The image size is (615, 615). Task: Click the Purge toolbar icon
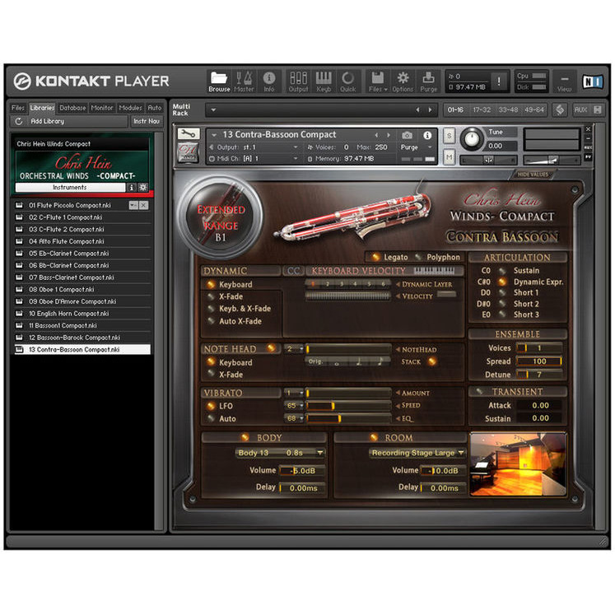428,82
